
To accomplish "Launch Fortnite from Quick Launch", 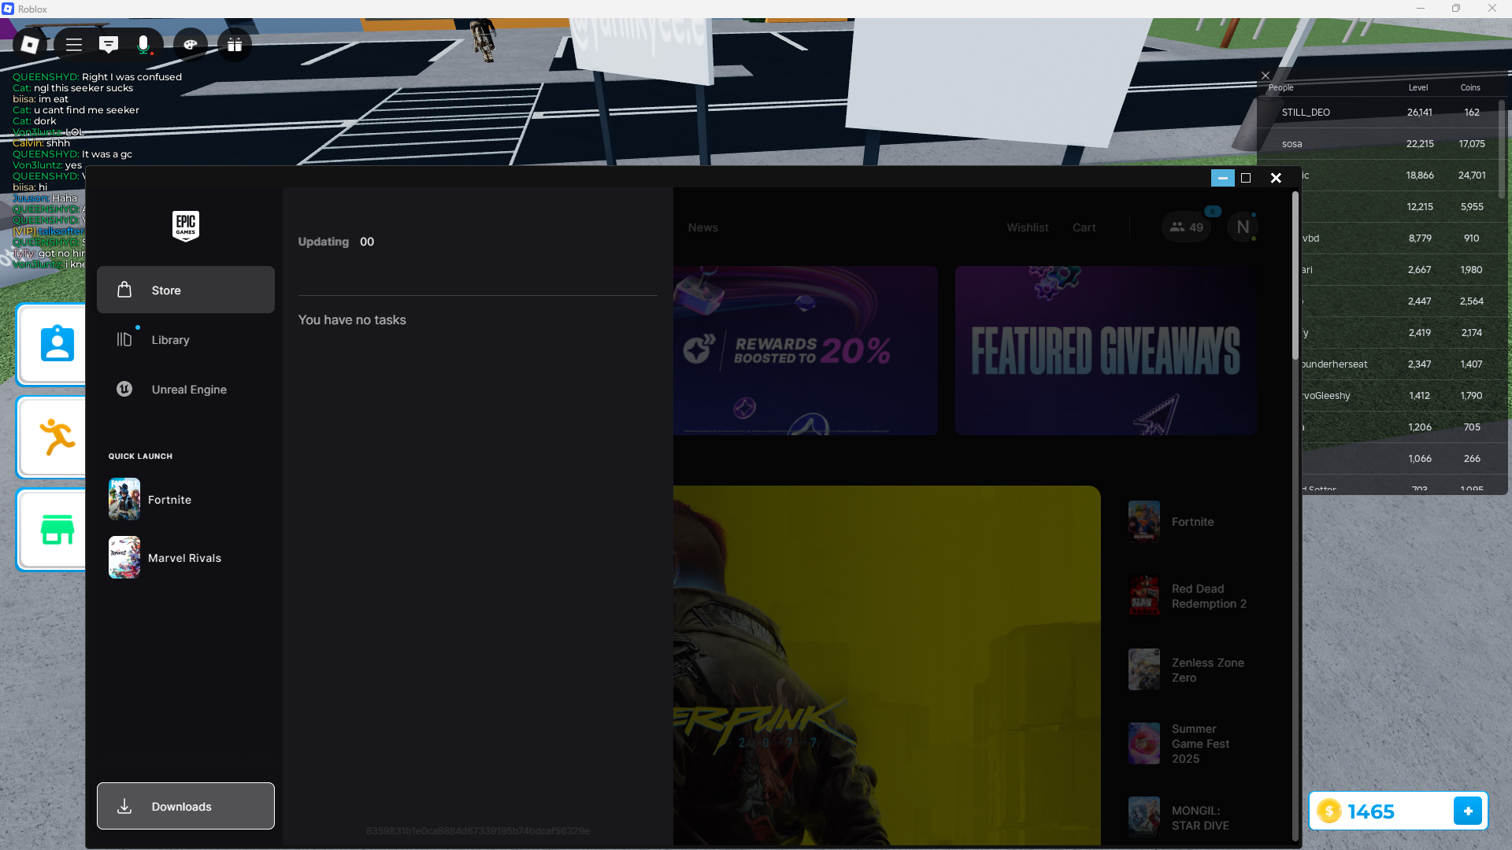I will (186, 499).
